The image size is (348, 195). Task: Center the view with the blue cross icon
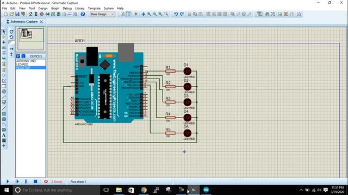click(144, 14)
